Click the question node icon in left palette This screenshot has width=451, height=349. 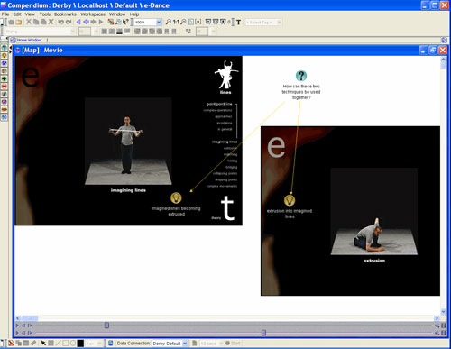[4, 48]
